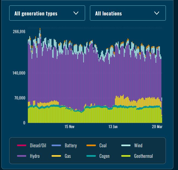This screenshot has height=170, width=178.
Task: Click the 266,916 y-axis maximum label
Action: pos(19,32)
